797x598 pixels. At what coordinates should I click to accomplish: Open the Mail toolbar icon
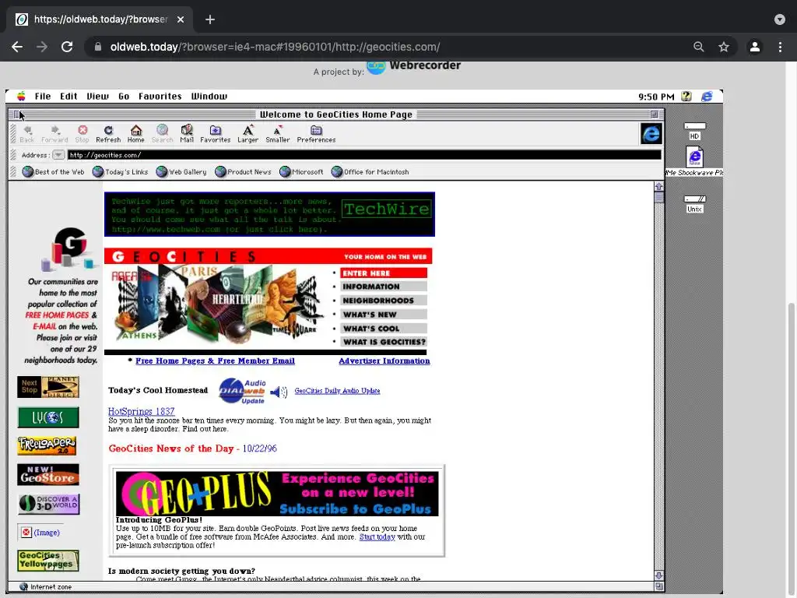click(x=187, y=134)
